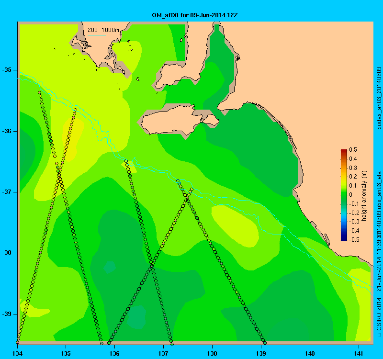Select the '141' longitude tick label
The height and width of the screenshot is (359, 383).
(x=359, y=353)
